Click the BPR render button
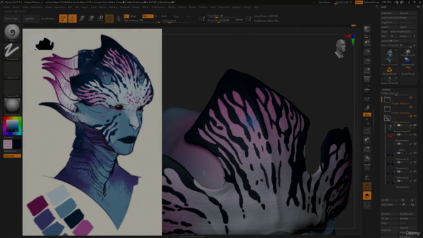Screen dimensions: 423x238 (367, 29)
